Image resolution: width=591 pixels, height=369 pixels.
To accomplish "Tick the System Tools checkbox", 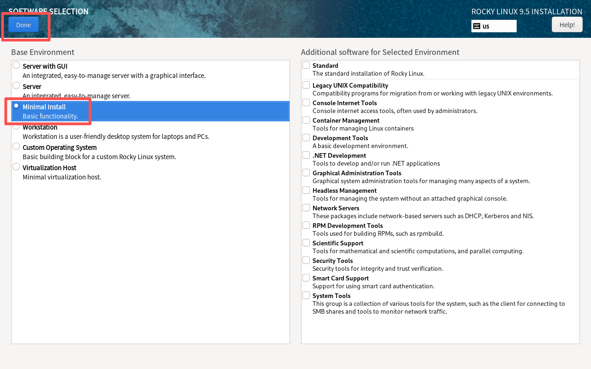I will click(306, 295).
